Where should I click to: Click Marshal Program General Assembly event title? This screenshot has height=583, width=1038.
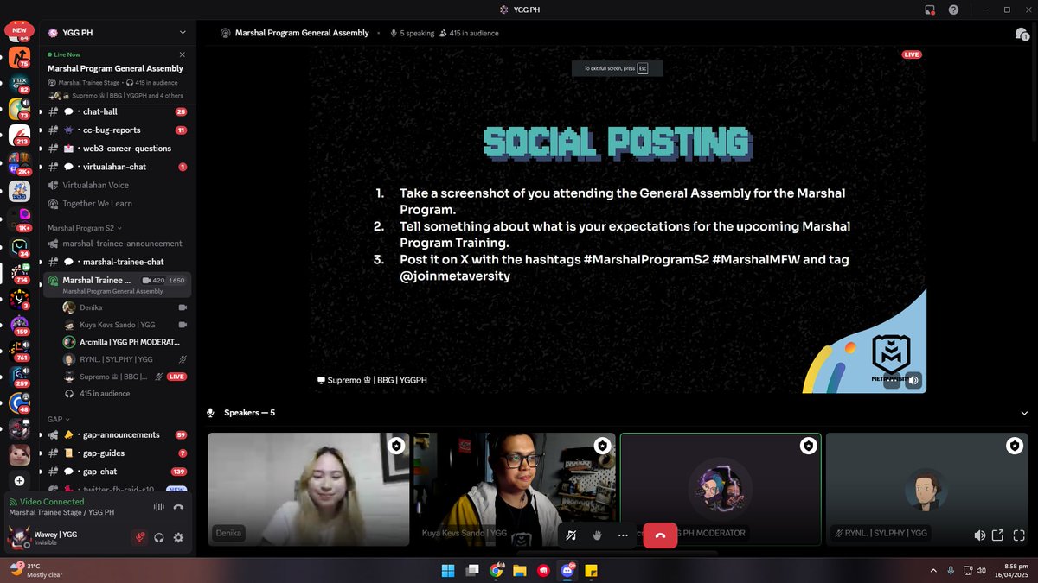coord(115,68)
